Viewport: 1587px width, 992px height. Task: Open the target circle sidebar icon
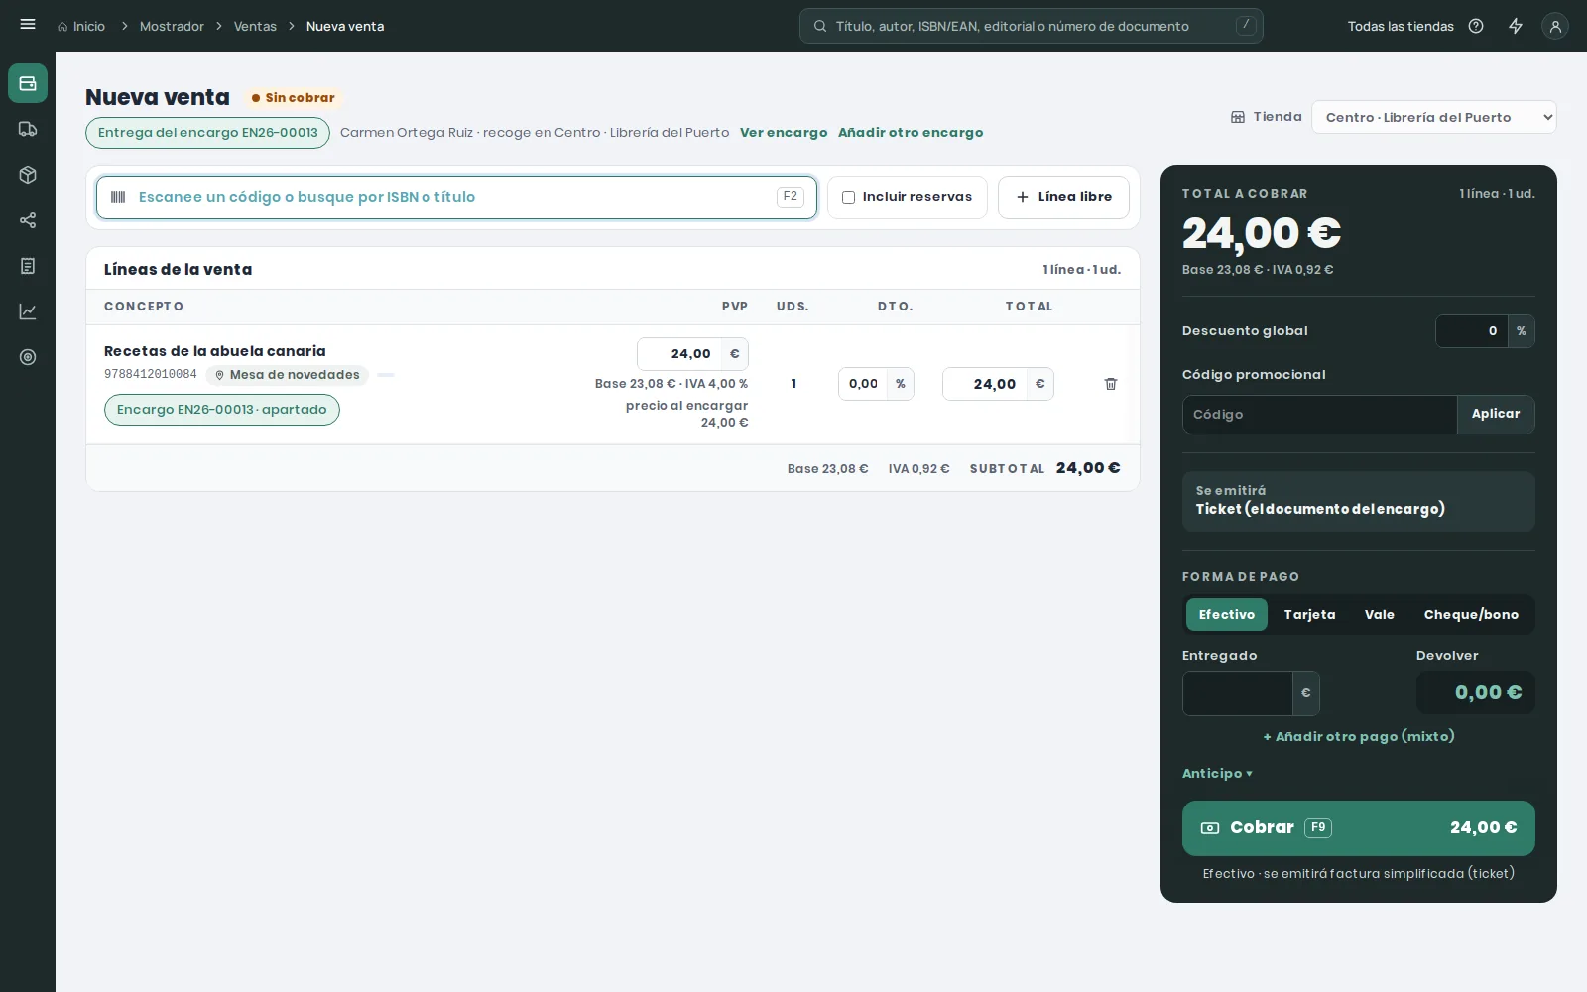point(28,357)
